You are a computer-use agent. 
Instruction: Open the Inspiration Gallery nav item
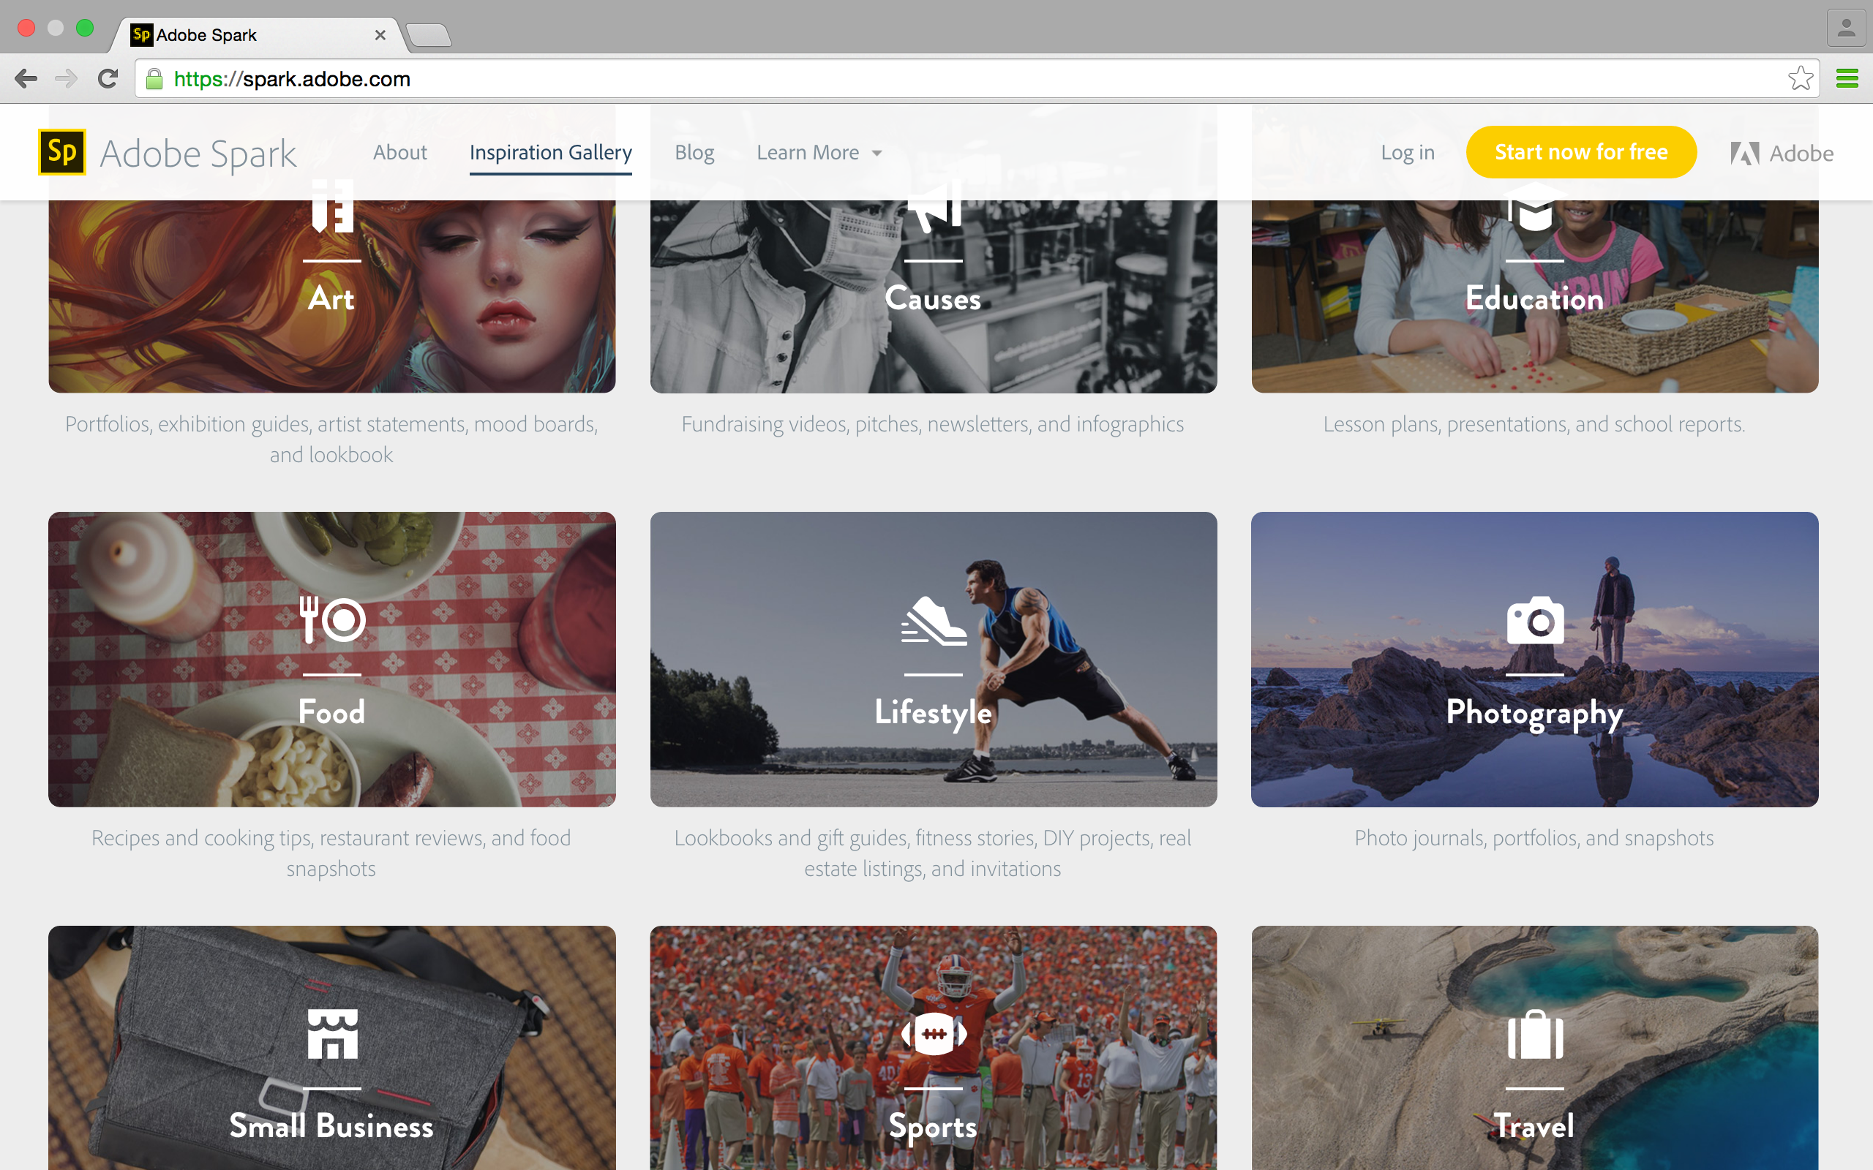(550, 152)
